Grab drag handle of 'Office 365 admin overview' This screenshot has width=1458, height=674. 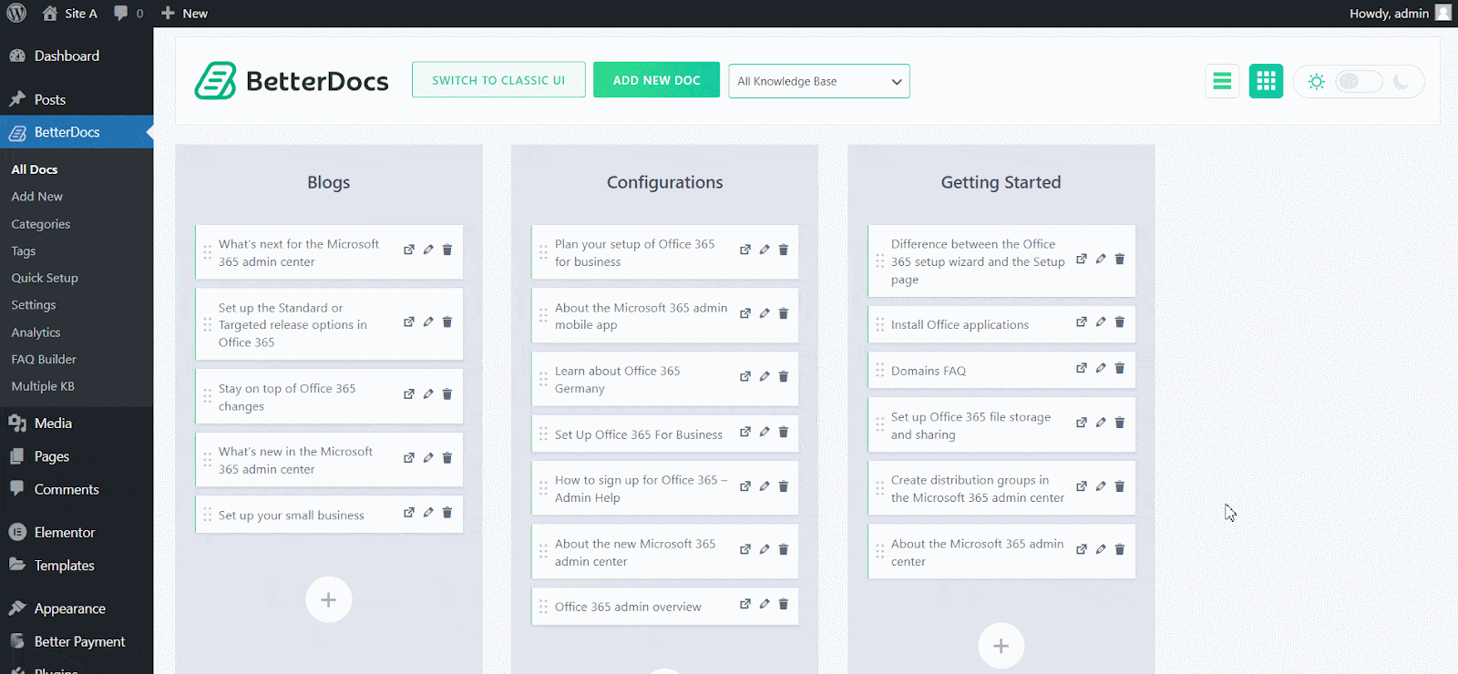[543, 607]
